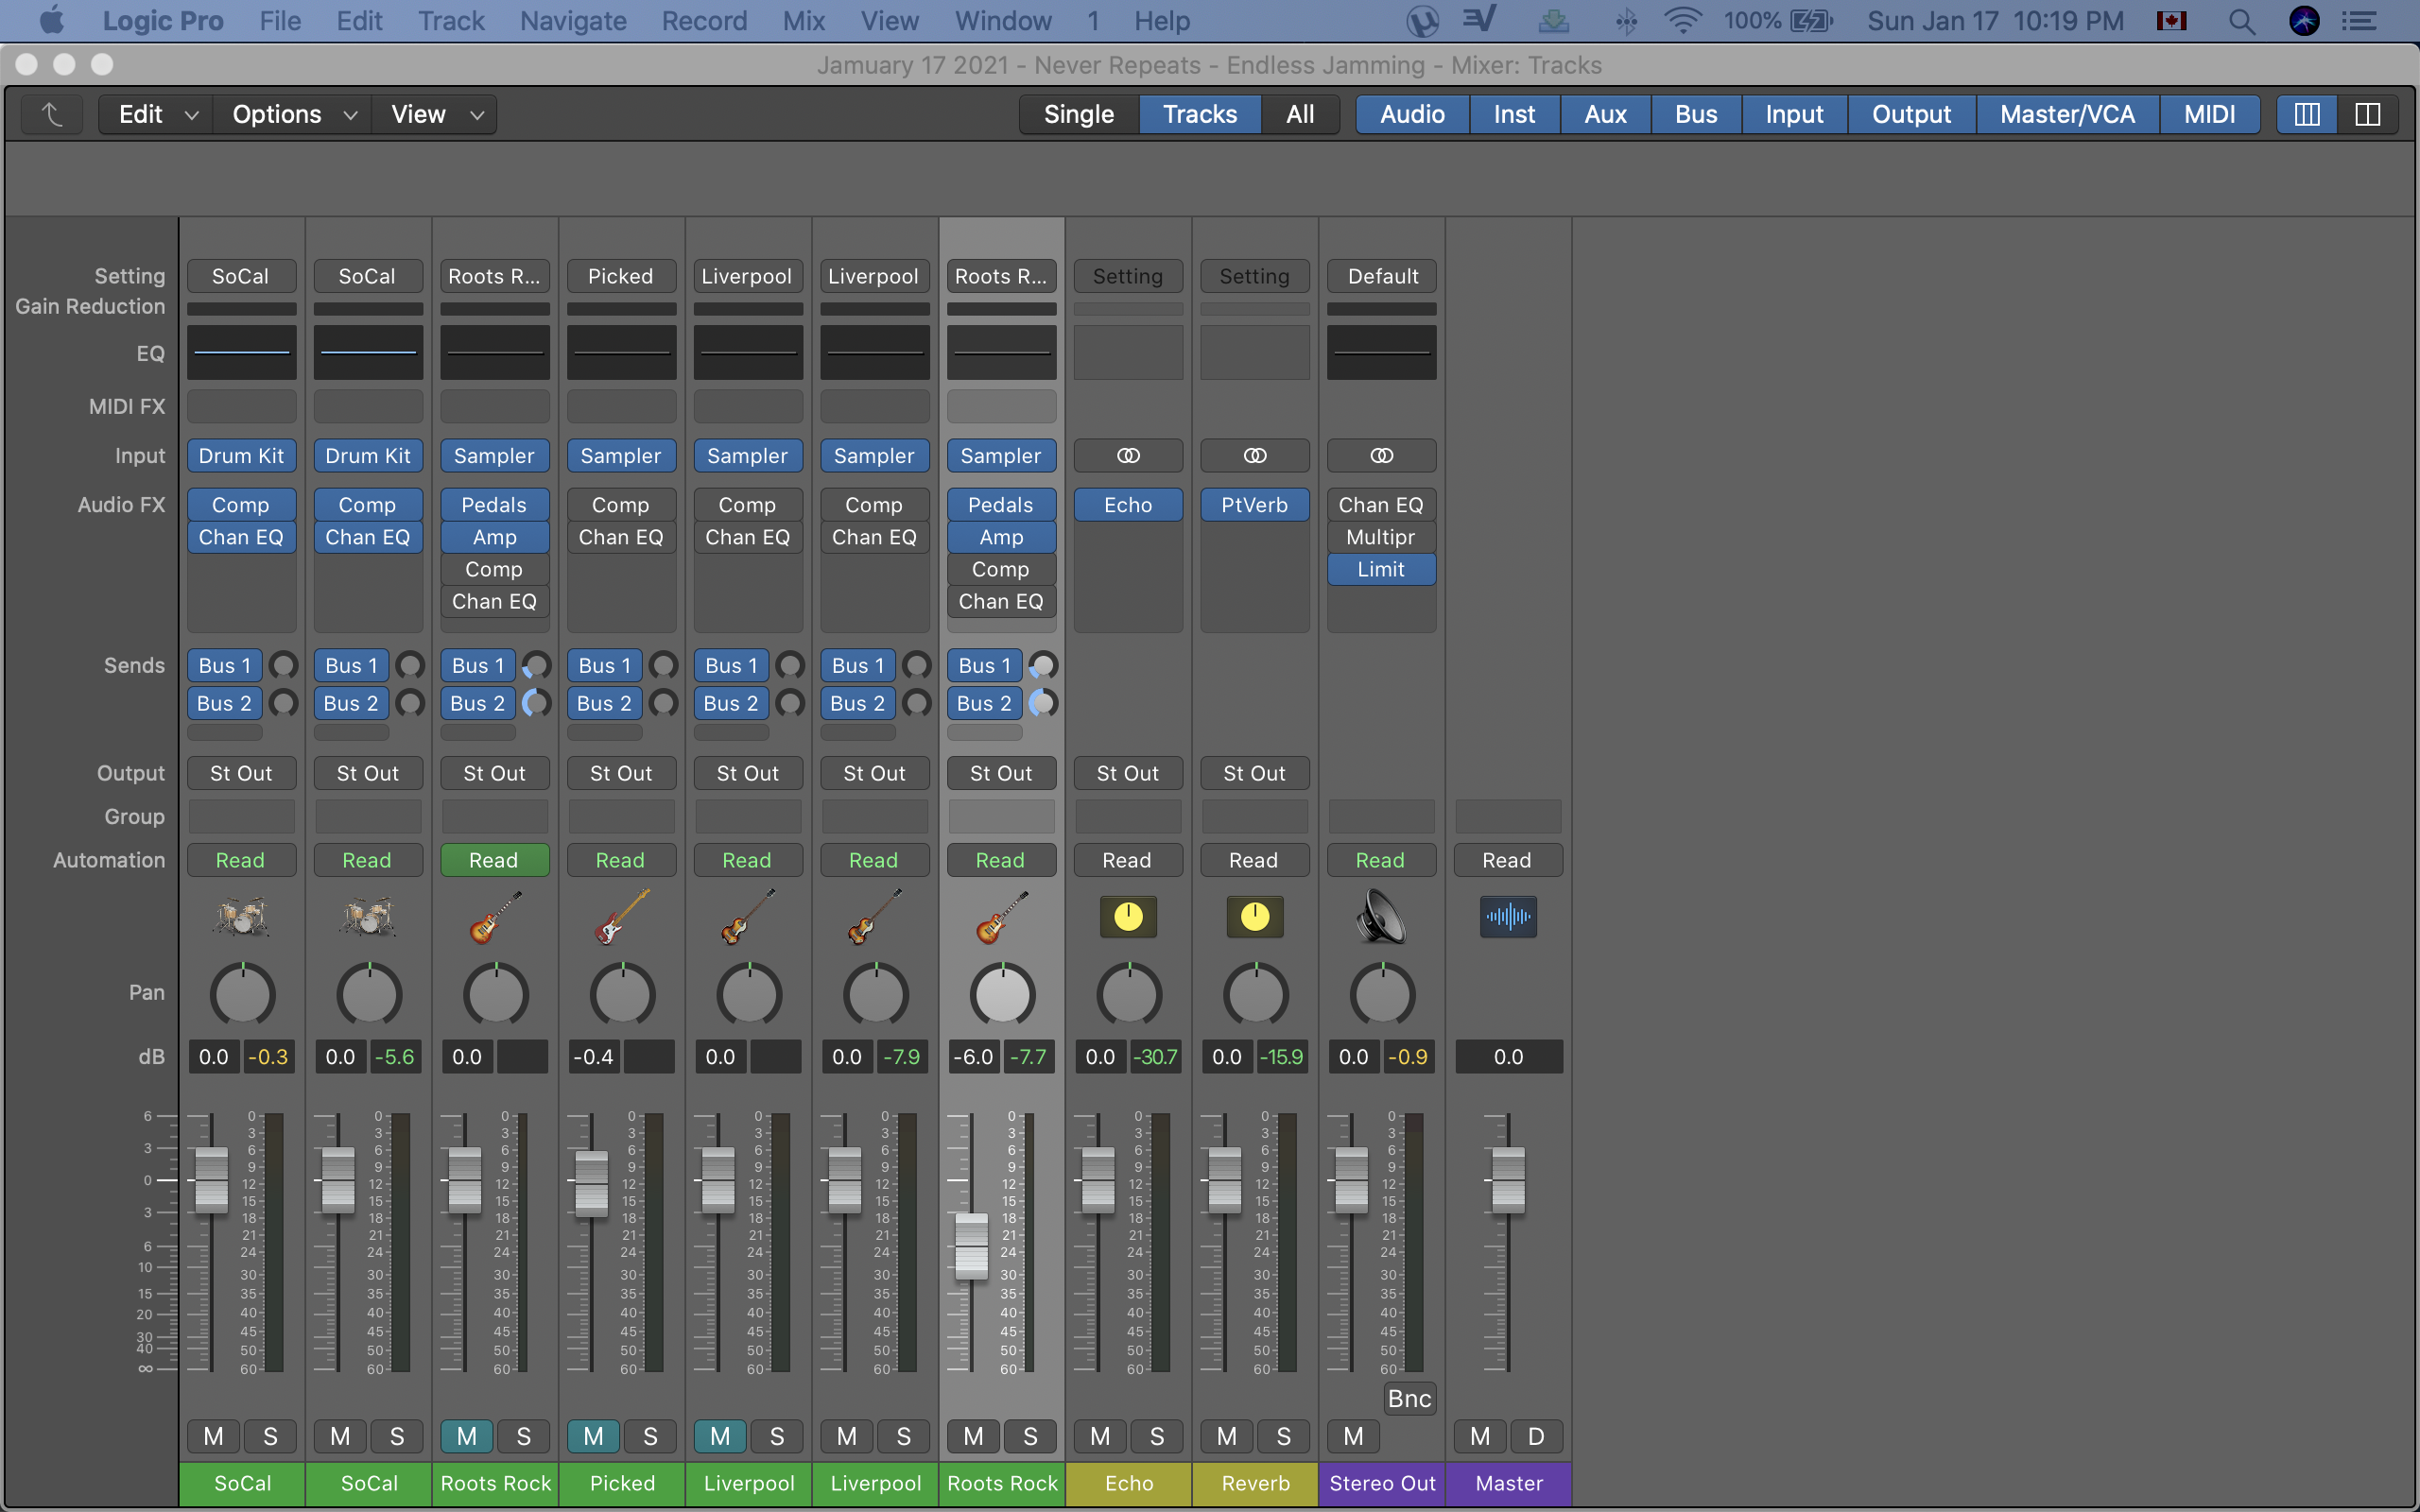Click Bus 1 send knob on first SoCal strip
This screenshot has width=2420, height=1512.
(284, 665)
